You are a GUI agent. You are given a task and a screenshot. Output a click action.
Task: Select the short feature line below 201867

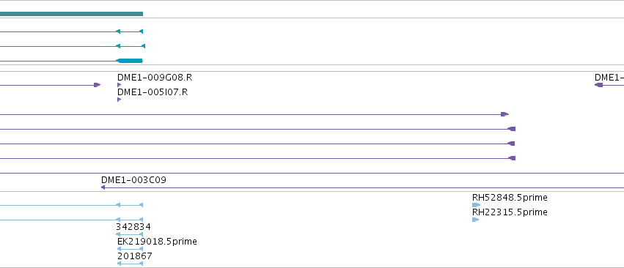point(130,264)
